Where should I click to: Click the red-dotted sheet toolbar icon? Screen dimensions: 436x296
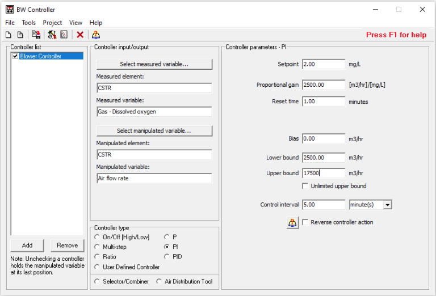coord(64,35)
